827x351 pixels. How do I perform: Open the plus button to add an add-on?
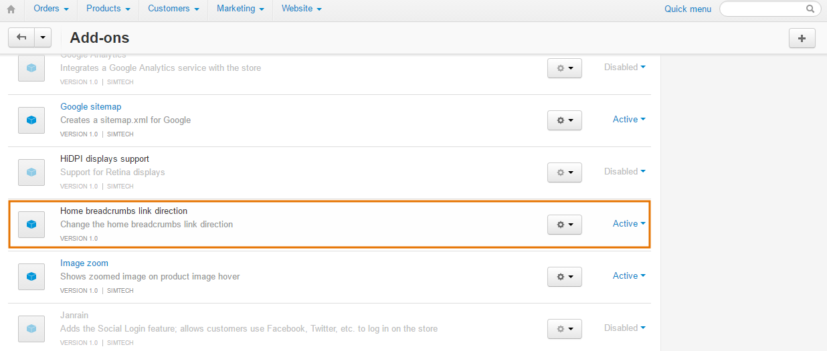pyautogui.click(x=802, y=38)
